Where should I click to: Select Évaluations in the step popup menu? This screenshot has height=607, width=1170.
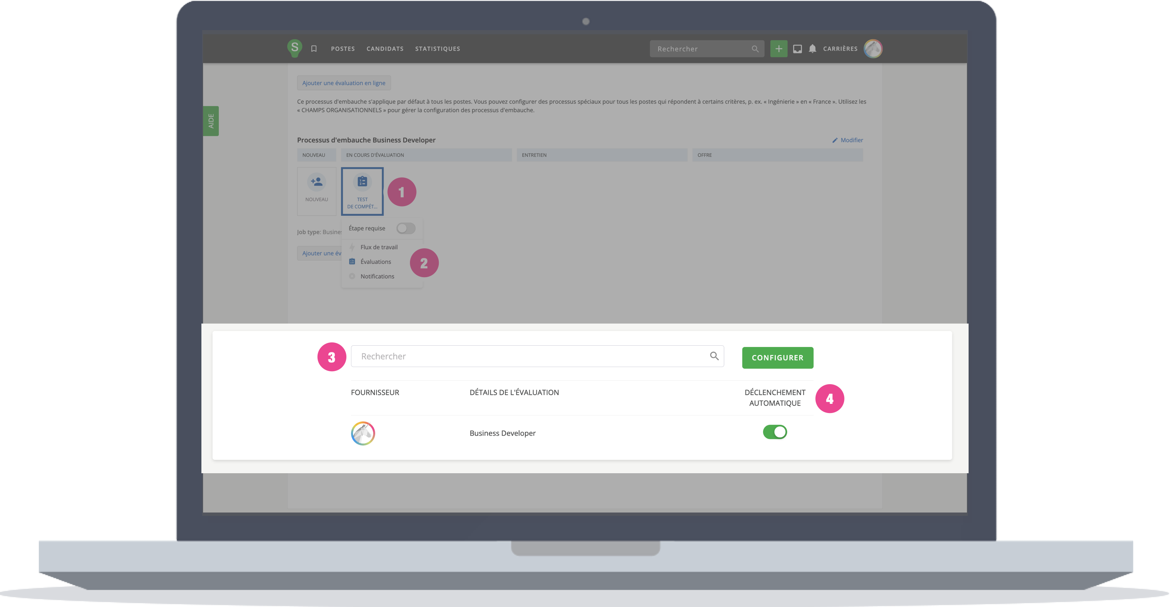coord(375,262)
